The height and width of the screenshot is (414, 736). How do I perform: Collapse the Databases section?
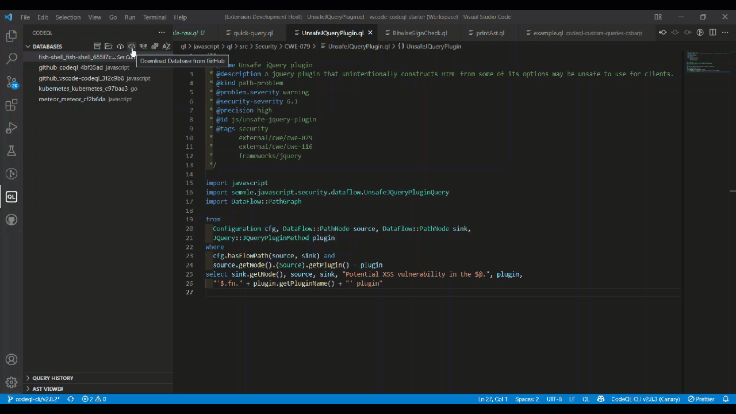[28, 46]
